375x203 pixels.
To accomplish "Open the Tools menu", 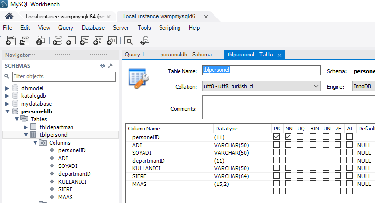I will point(144,28).
